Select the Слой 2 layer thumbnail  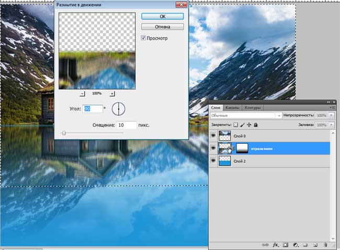pyautogui.click(x=224, y=161)
